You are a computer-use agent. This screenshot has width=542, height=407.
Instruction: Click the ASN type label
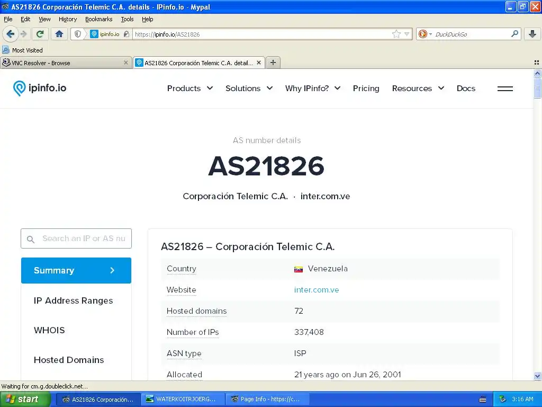(x=184, y=353)
